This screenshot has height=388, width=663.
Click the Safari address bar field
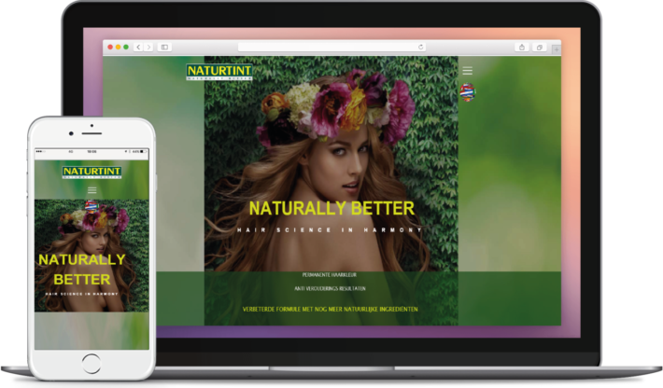click(327, 47)
